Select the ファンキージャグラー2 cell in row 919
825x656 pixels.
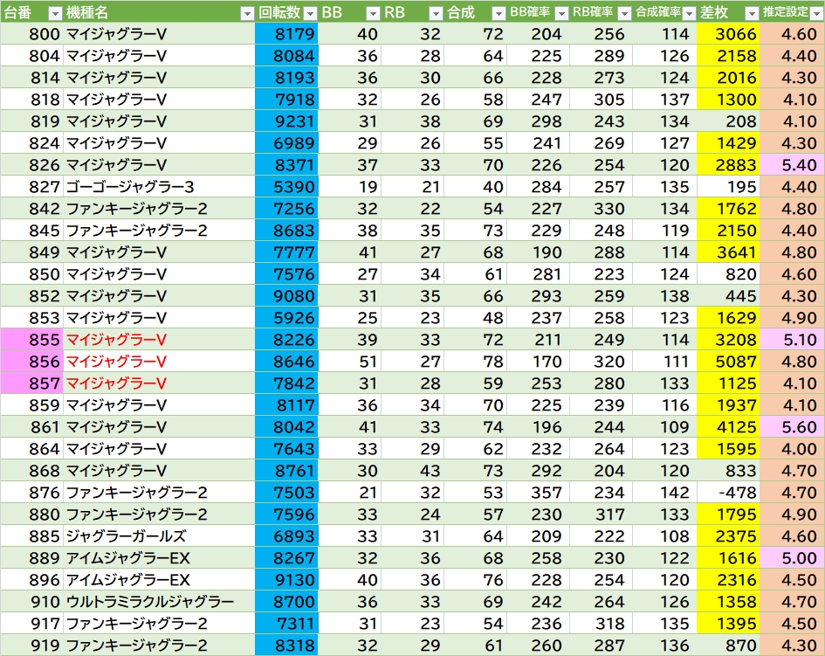click(x=159, y=646)
